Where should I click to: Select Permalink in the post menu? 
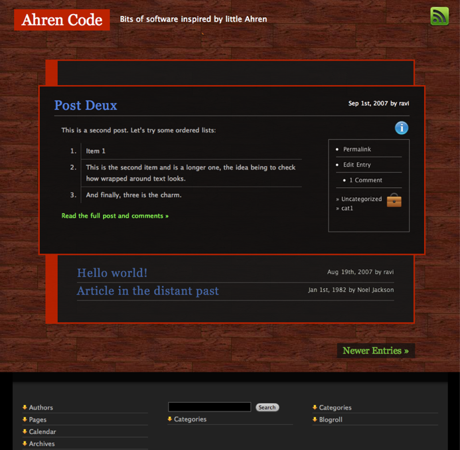pyautogui.click(x=357, y=149)
